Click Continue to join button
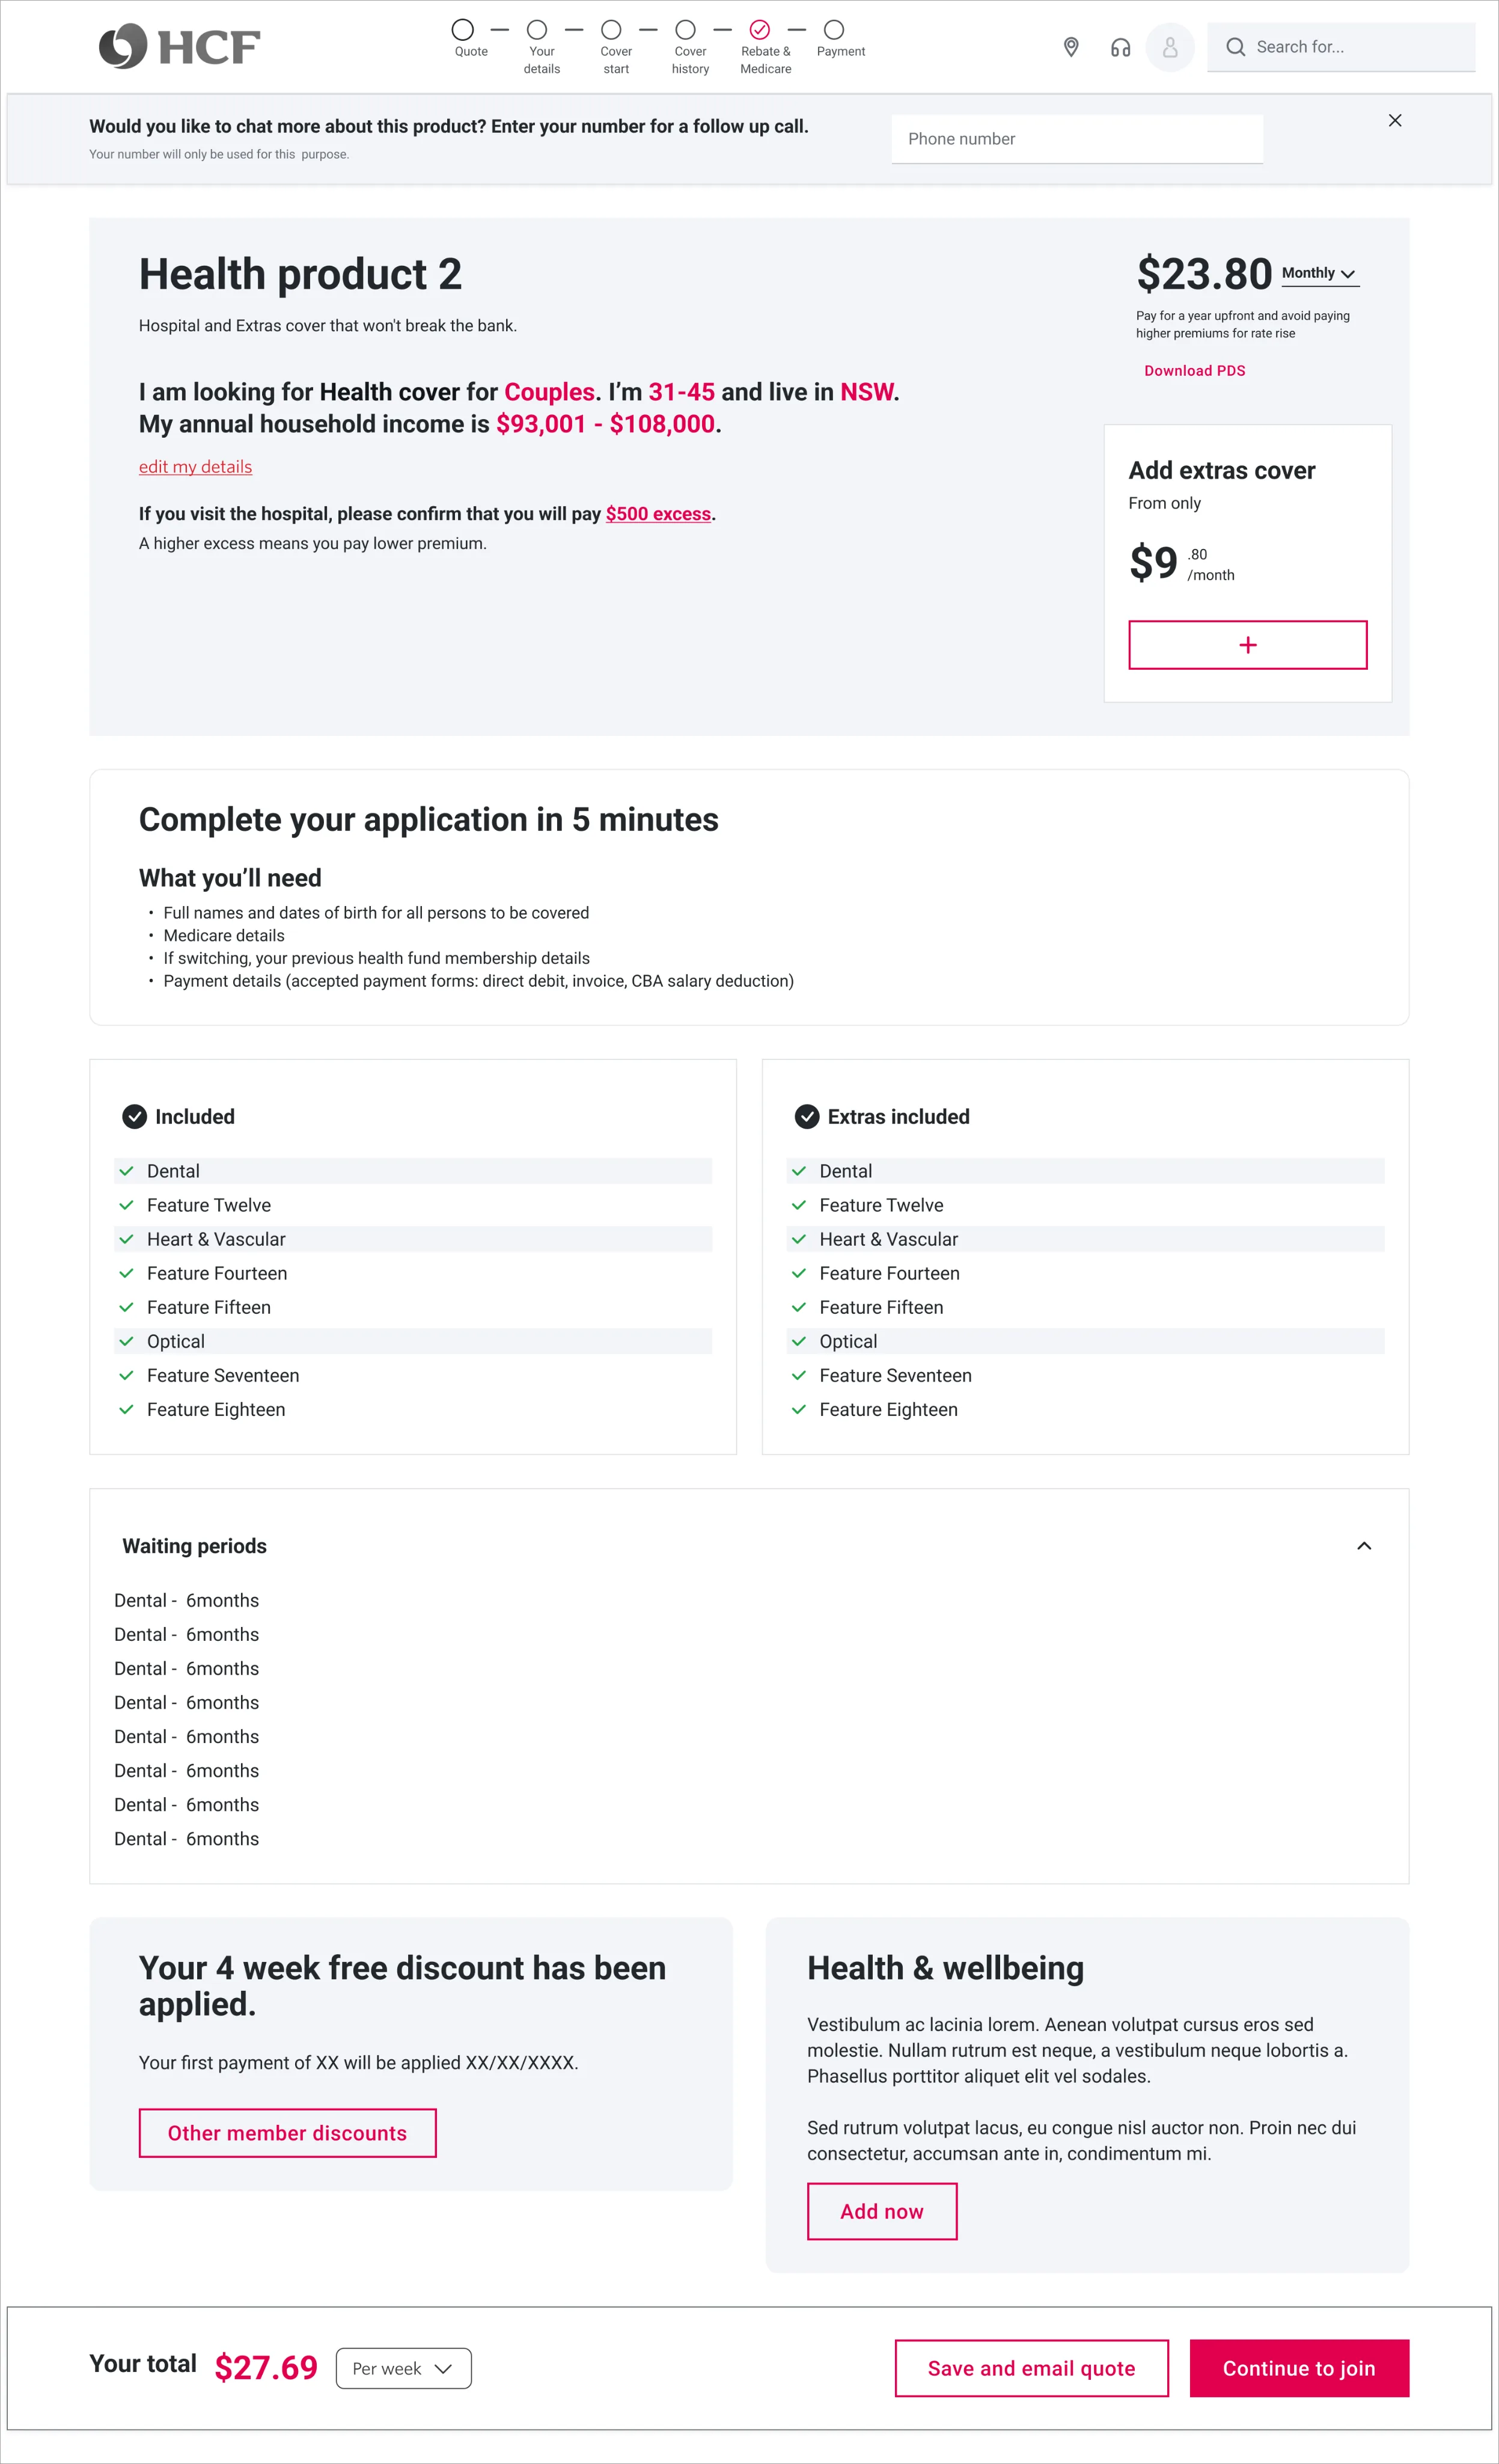Screen dimensions: 1499x2464 [x=1298, y=2368]
